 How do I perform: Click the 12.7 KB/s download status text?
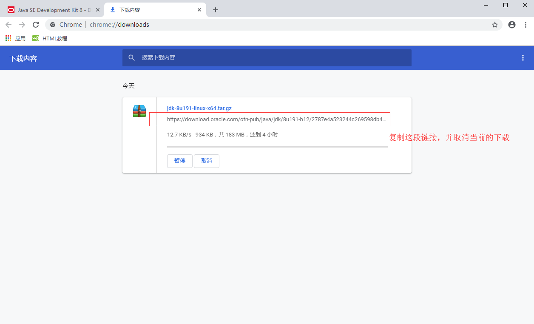(x=222, y=135)
